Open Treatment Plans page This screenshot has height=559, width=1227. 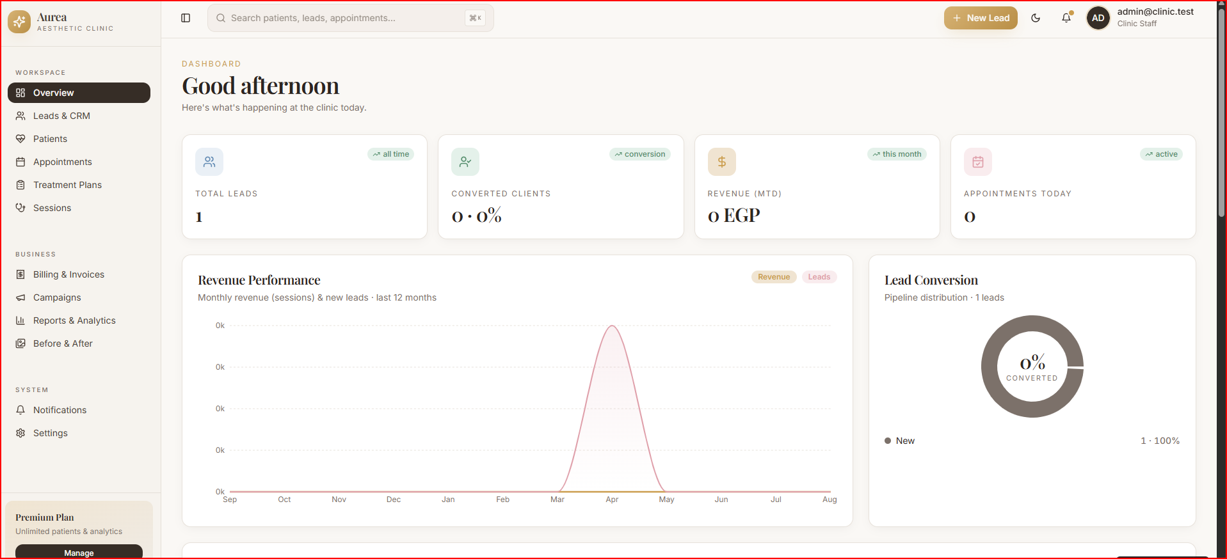click(x=79, y=185)
